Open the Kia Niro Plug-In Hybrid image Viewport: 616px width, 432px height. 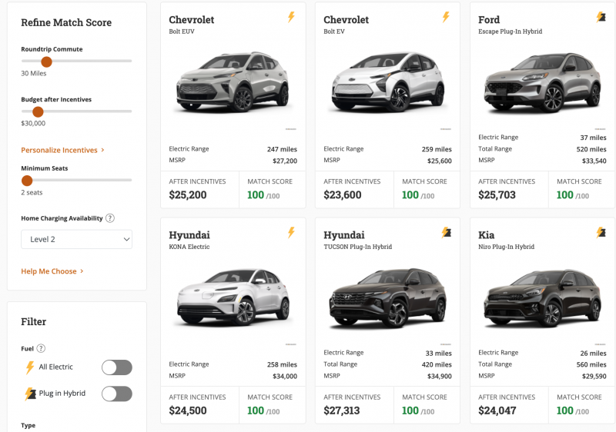(x=542, y=298)
